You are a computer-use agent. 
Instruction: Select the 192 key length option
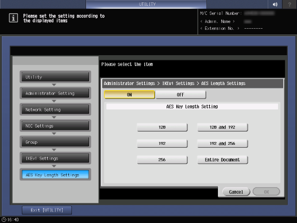[x=162, y=144]
